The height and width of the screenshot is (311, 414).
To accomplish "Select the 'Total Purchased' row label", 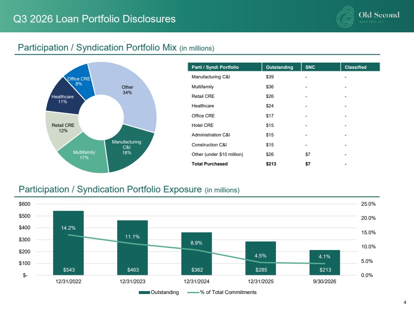I will click(210, 164).
